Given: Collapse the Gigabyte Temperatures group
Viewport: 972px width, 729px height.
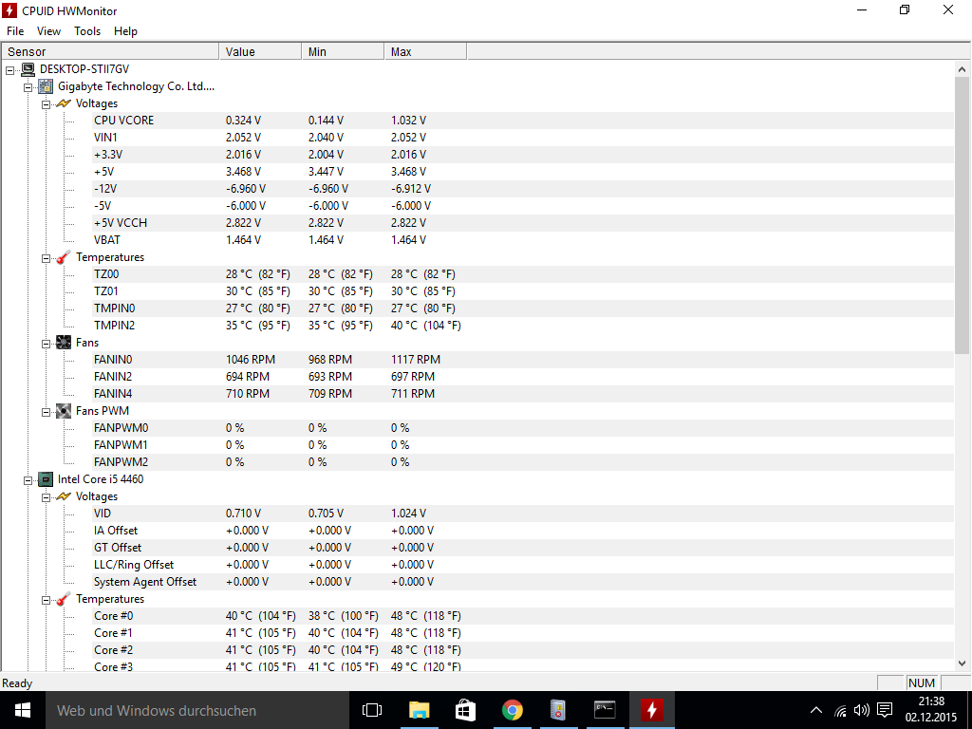Looking at the screenshot, I should pyautogui.click(x=46, y=258).
